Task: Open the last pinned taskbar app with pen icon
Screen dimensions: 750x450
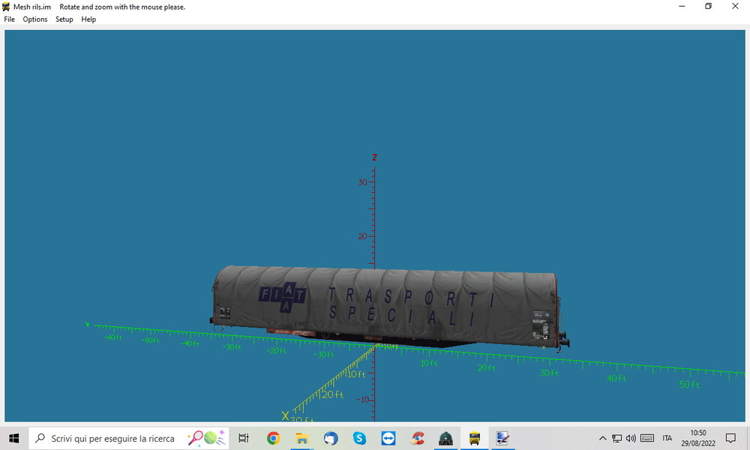Action: [x=502, y=438]
